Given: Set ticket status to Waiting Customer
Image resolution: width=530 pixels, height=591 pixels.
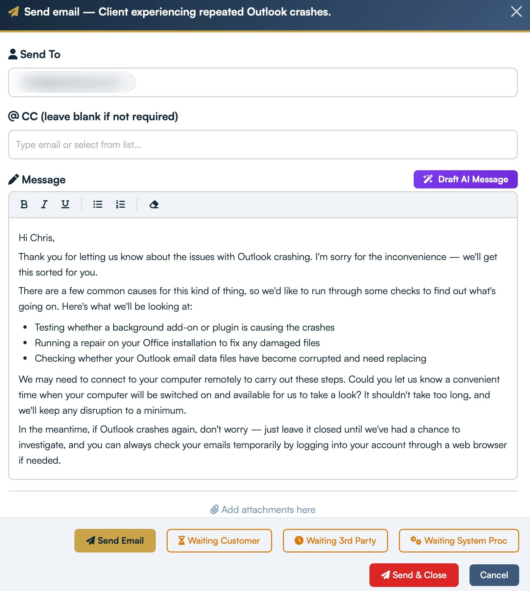Looking at the screenshot, I should coord(219,541).
